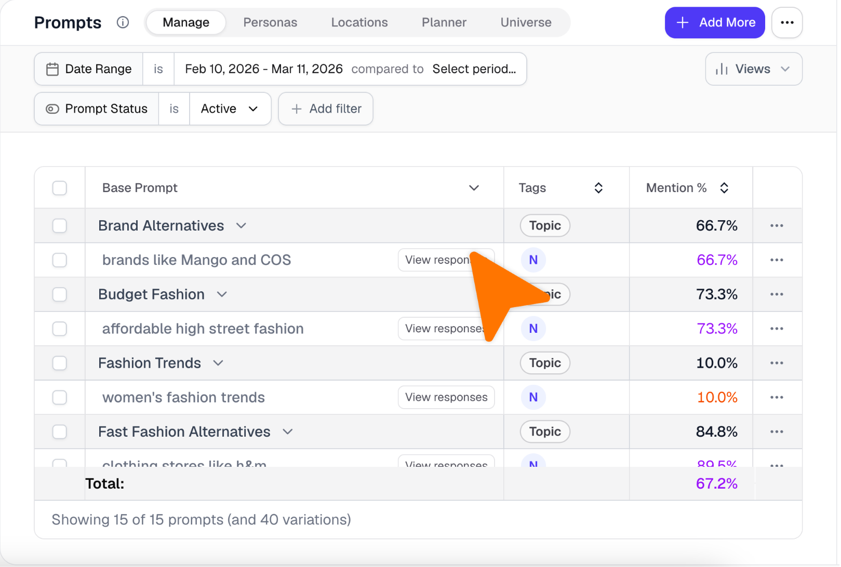Screen dimensions: 841x567
Task: Click the N tag on Mango and COS row
Action: pos(533,260)
